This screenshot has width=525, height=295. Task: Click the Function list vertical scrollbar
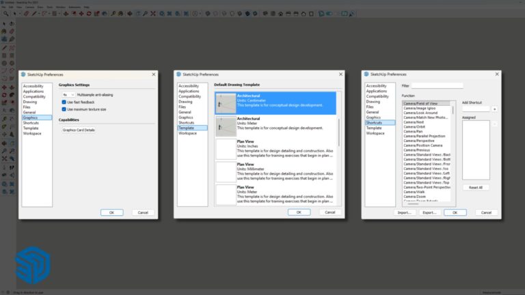point(453,110)
